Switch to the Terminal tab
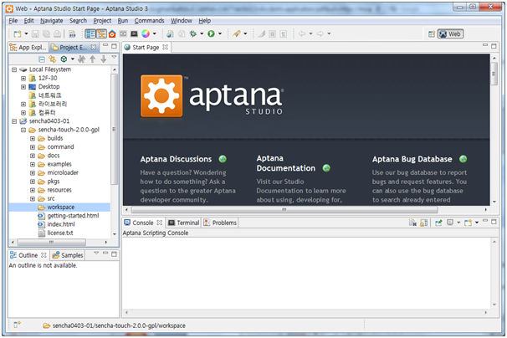The height and width of the screenshot is (338, 507). pyautogui.click(x=184, y=223)
